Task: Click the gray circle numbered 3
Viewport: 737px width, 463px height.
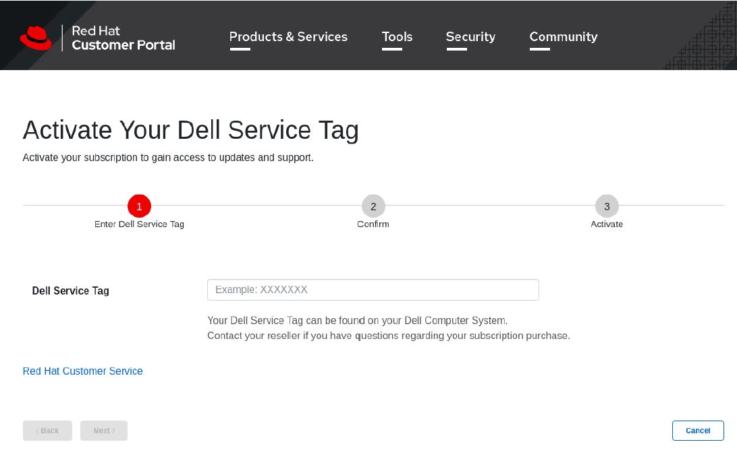Action: (607, 206)
